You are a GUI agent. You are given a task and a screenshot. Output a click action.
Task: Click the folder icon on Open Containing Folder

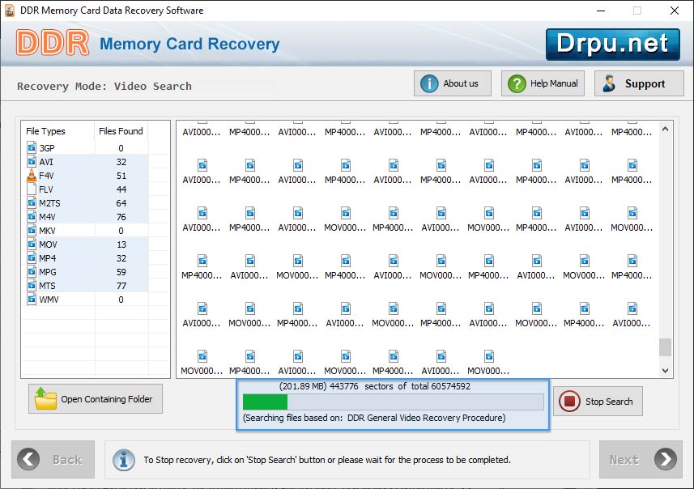[x=45, y=398]
